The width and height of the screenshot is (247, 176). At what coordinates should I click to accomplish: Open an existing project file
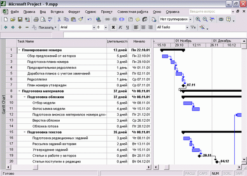point(13,19)
